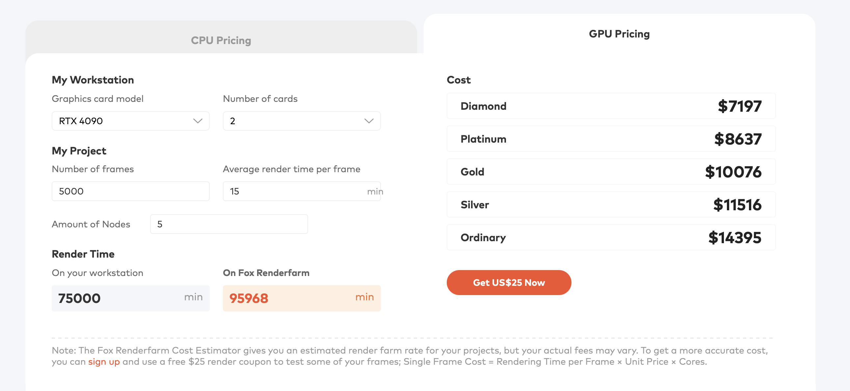The width and height of the screenshot is (850, 391).
Task: Expand the Number of cards dropdown
Action: click(301, 121)
